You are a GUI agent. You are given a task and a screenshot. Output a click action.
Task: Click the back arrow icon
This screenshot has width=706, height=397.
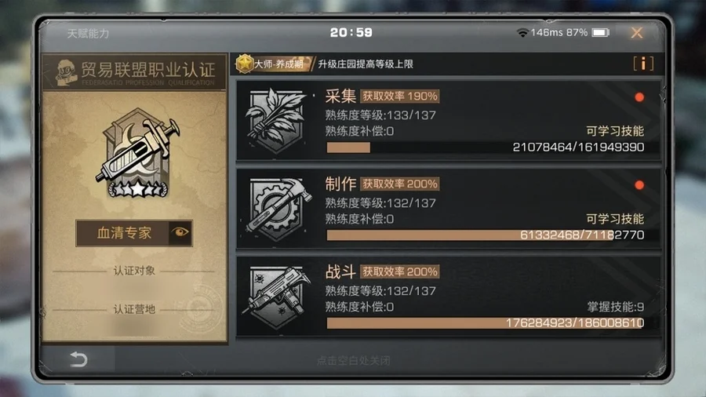coord(78,359)
